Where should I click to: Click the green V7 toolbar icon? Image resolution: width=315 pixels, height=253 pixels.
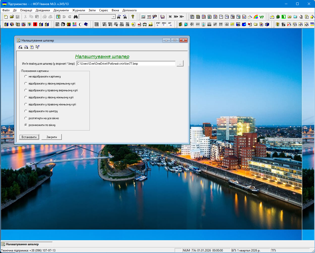tap(262, 17)
